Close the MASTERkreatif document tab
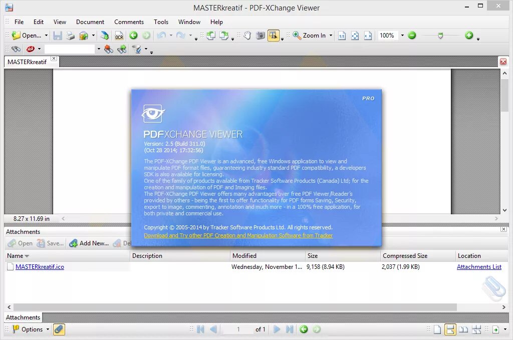This screenshot has width=513, height=340. [54, 58]
